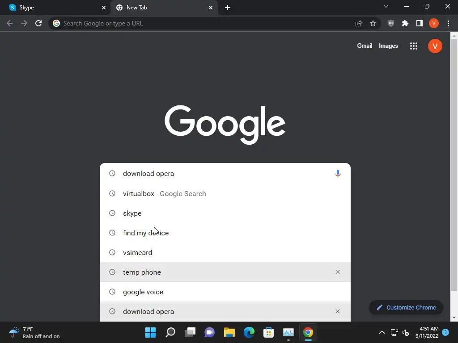Select the 'temp phone' suggestion
Screen dimensions: 458x343
click(225, 272)
